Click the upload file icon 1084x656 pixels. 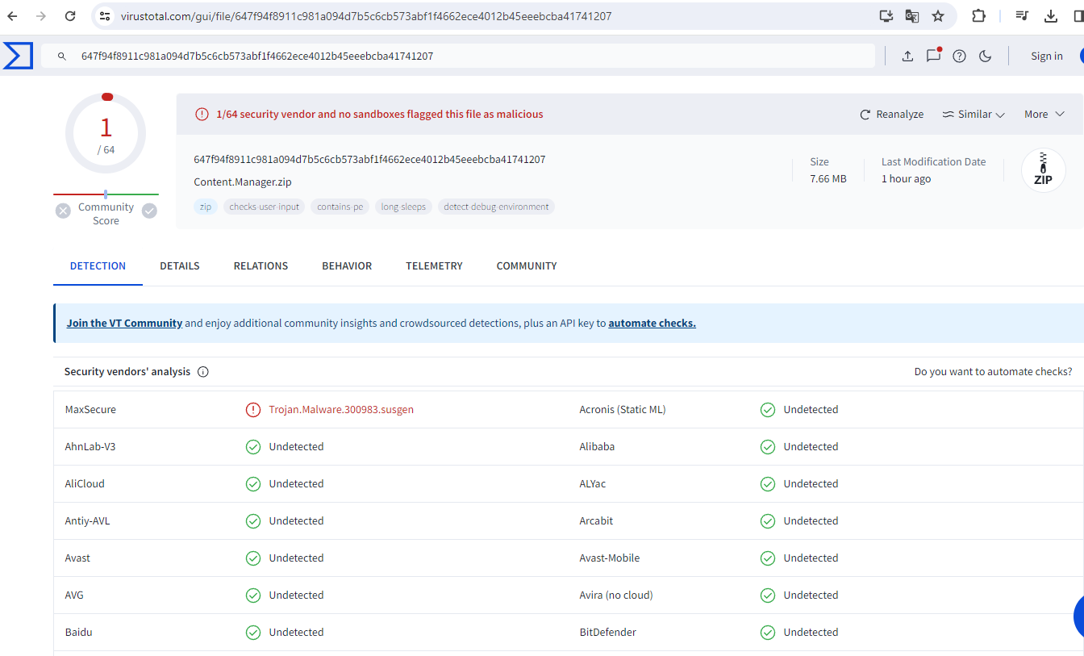tap(907, 56)
